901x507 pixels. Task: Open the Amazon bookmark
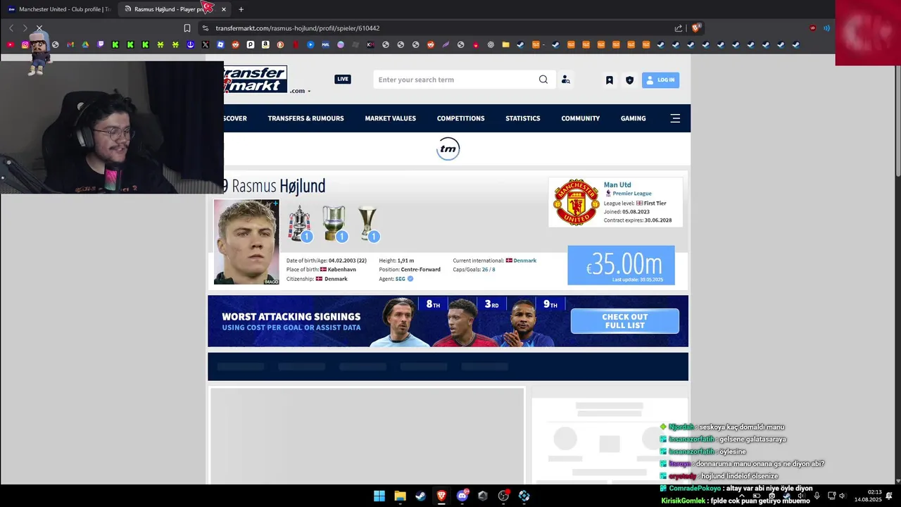265,44
